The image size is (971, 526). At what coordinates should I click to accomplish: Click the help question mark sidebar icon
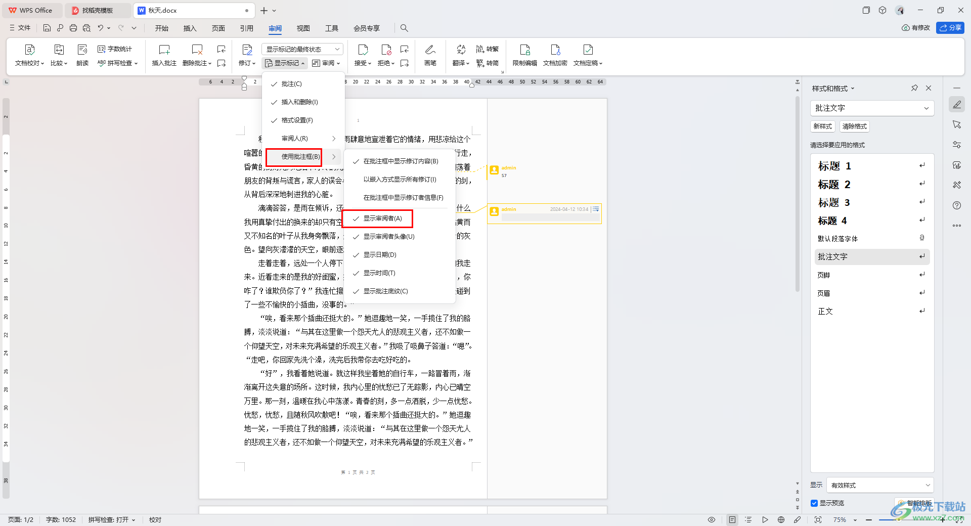(x=957, y=205)
